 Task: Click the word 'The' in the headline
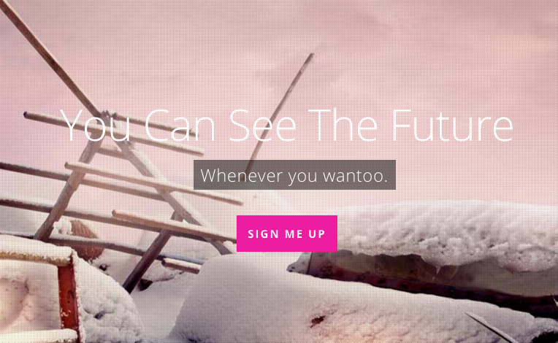click(343, 126)
